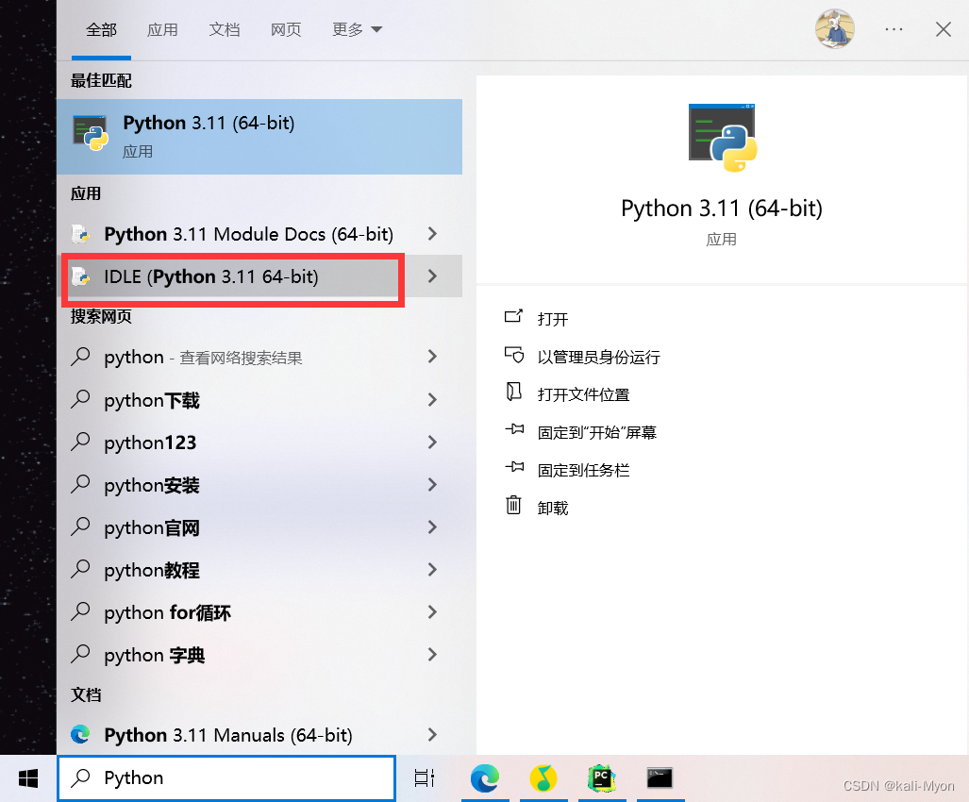
Task: Expand the IDLE result chevron
Action: [432, 276]
